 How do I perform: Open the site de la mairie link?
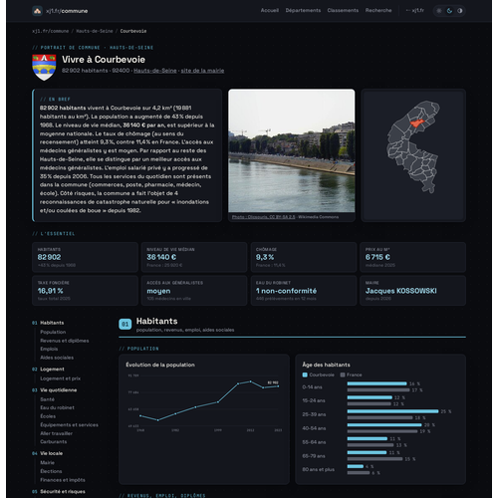202,71
